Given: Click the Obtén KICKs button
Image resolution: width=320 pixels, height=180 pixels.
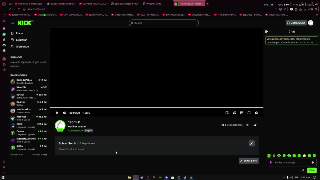Looking at the screenshot, I should click(296, 23).
